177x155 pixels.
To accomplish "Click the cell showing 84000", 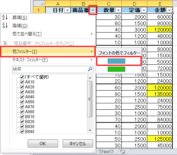I will click(x=160, y=120).
